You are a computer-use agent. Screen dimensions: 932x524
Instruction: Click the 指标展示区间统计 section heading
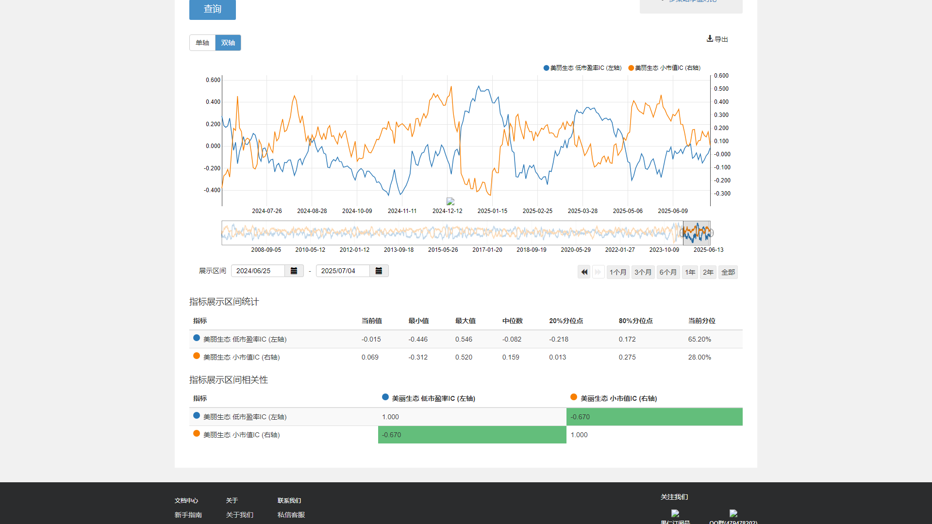click(x=224, y=302)
